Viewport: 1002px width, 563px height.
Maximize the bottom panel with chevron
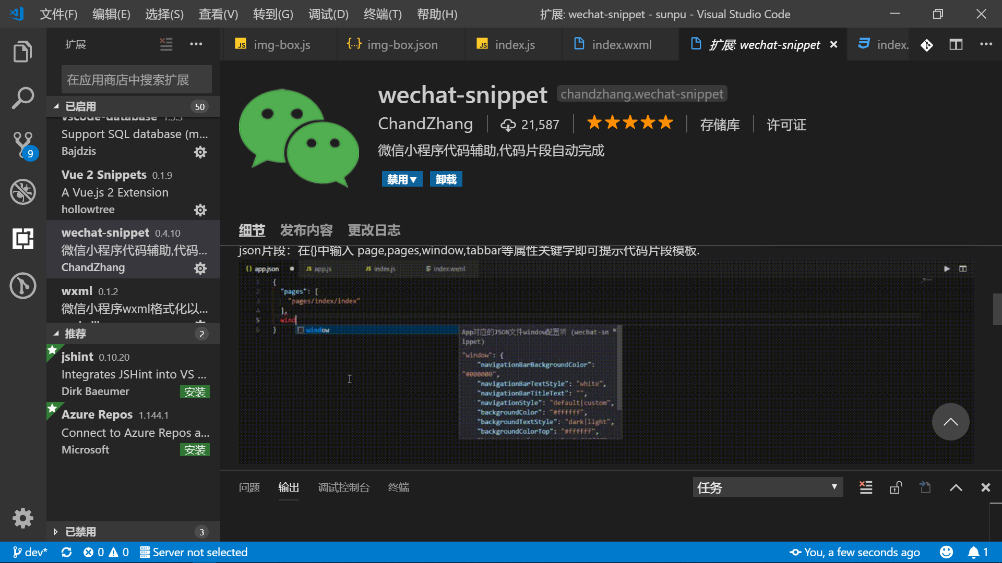point(956,487)
